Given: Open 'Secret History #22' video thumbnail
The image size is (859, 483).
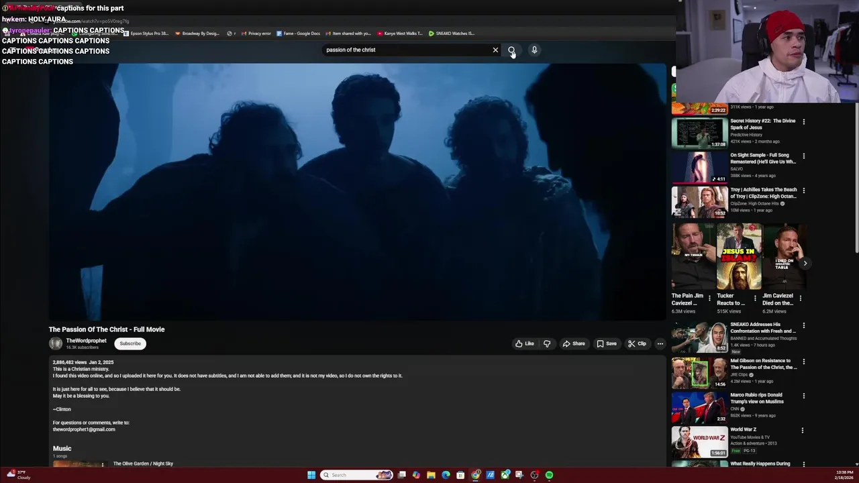Looking at the screenshot, I should pyautogui.click(x=699, y=133).
